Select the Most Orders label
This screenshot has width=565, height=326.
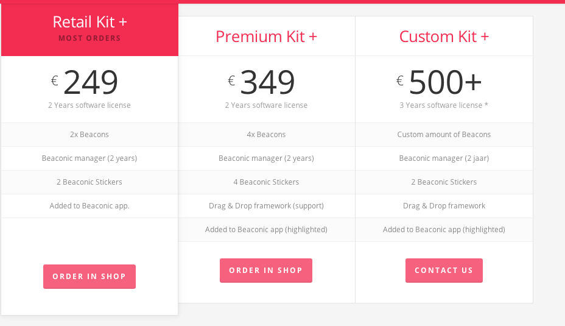tap(89, 38)
